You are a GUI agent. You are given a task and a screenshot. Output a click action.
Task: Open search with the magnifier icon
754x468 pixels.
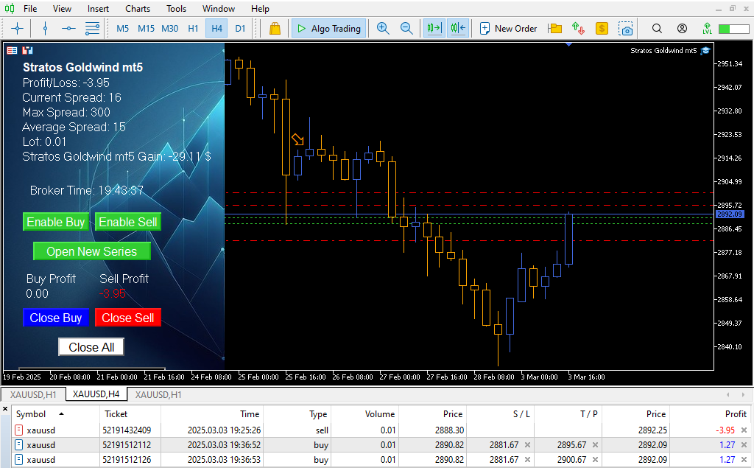click(x=656, y=28)
